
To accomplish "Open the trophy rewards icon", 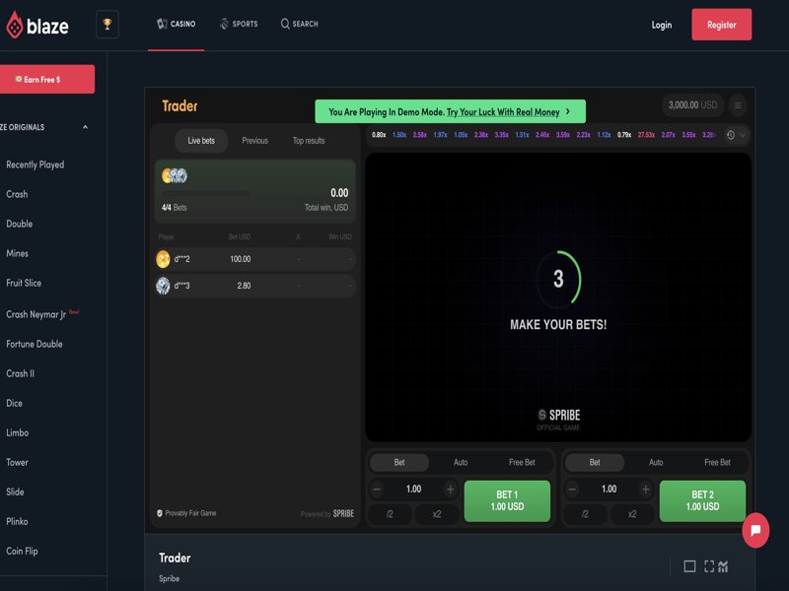I will click(108, 24).
